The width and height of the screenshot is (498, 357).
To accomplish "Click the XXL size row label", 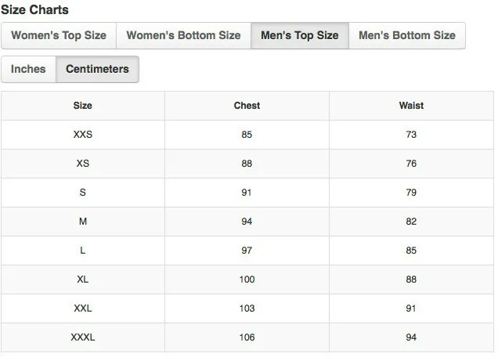I will click(82, 308).
